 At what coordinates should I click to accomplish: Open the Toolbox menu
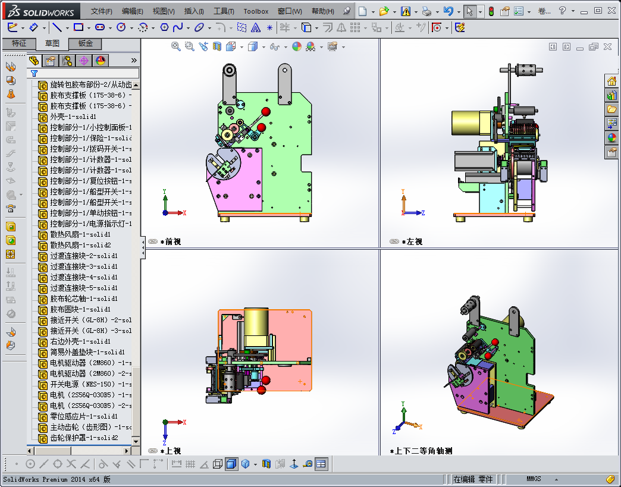click(256, 11)
